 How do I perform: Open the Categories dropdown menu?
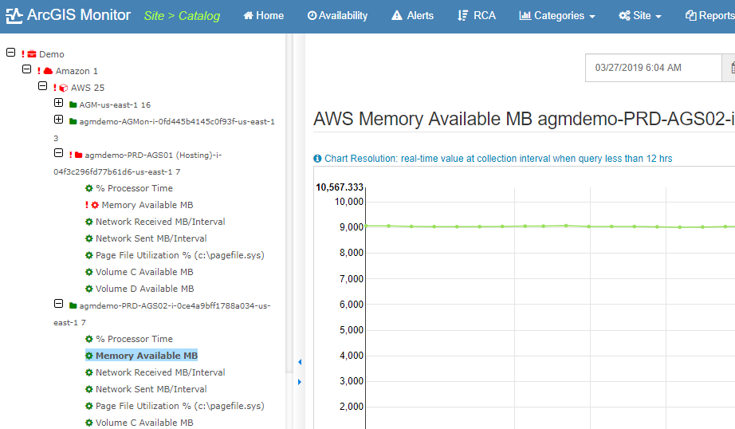tap(557, 16)
